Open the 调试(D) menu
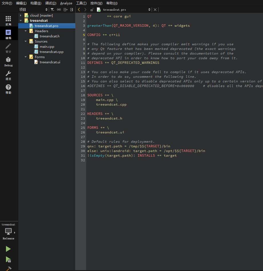 point(51,3)
